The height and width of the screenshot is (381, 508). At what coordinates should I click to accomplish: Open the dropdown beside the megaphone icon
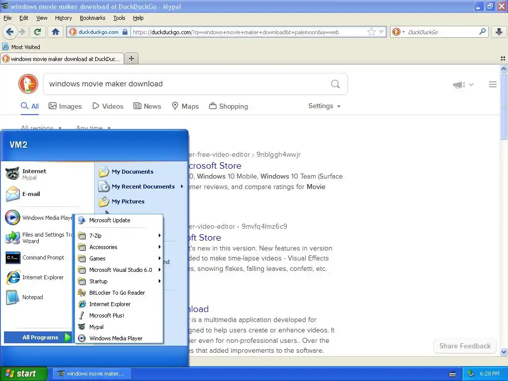[471, 85]
